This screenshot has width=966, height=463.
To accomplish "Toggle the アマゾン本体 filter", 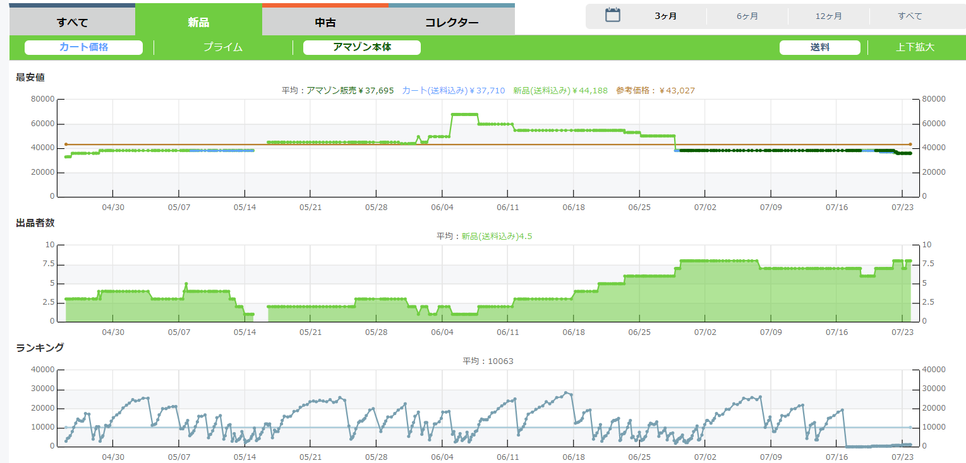I will [x=361, y=47].
